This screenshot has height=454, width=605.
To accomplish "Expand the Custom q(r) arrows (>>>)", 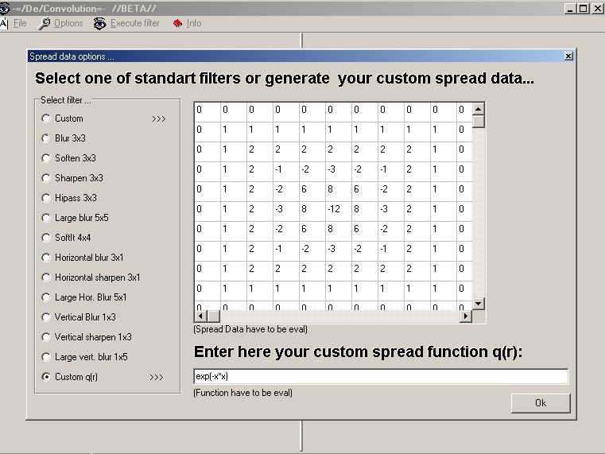I will click(x=156, y=377).
